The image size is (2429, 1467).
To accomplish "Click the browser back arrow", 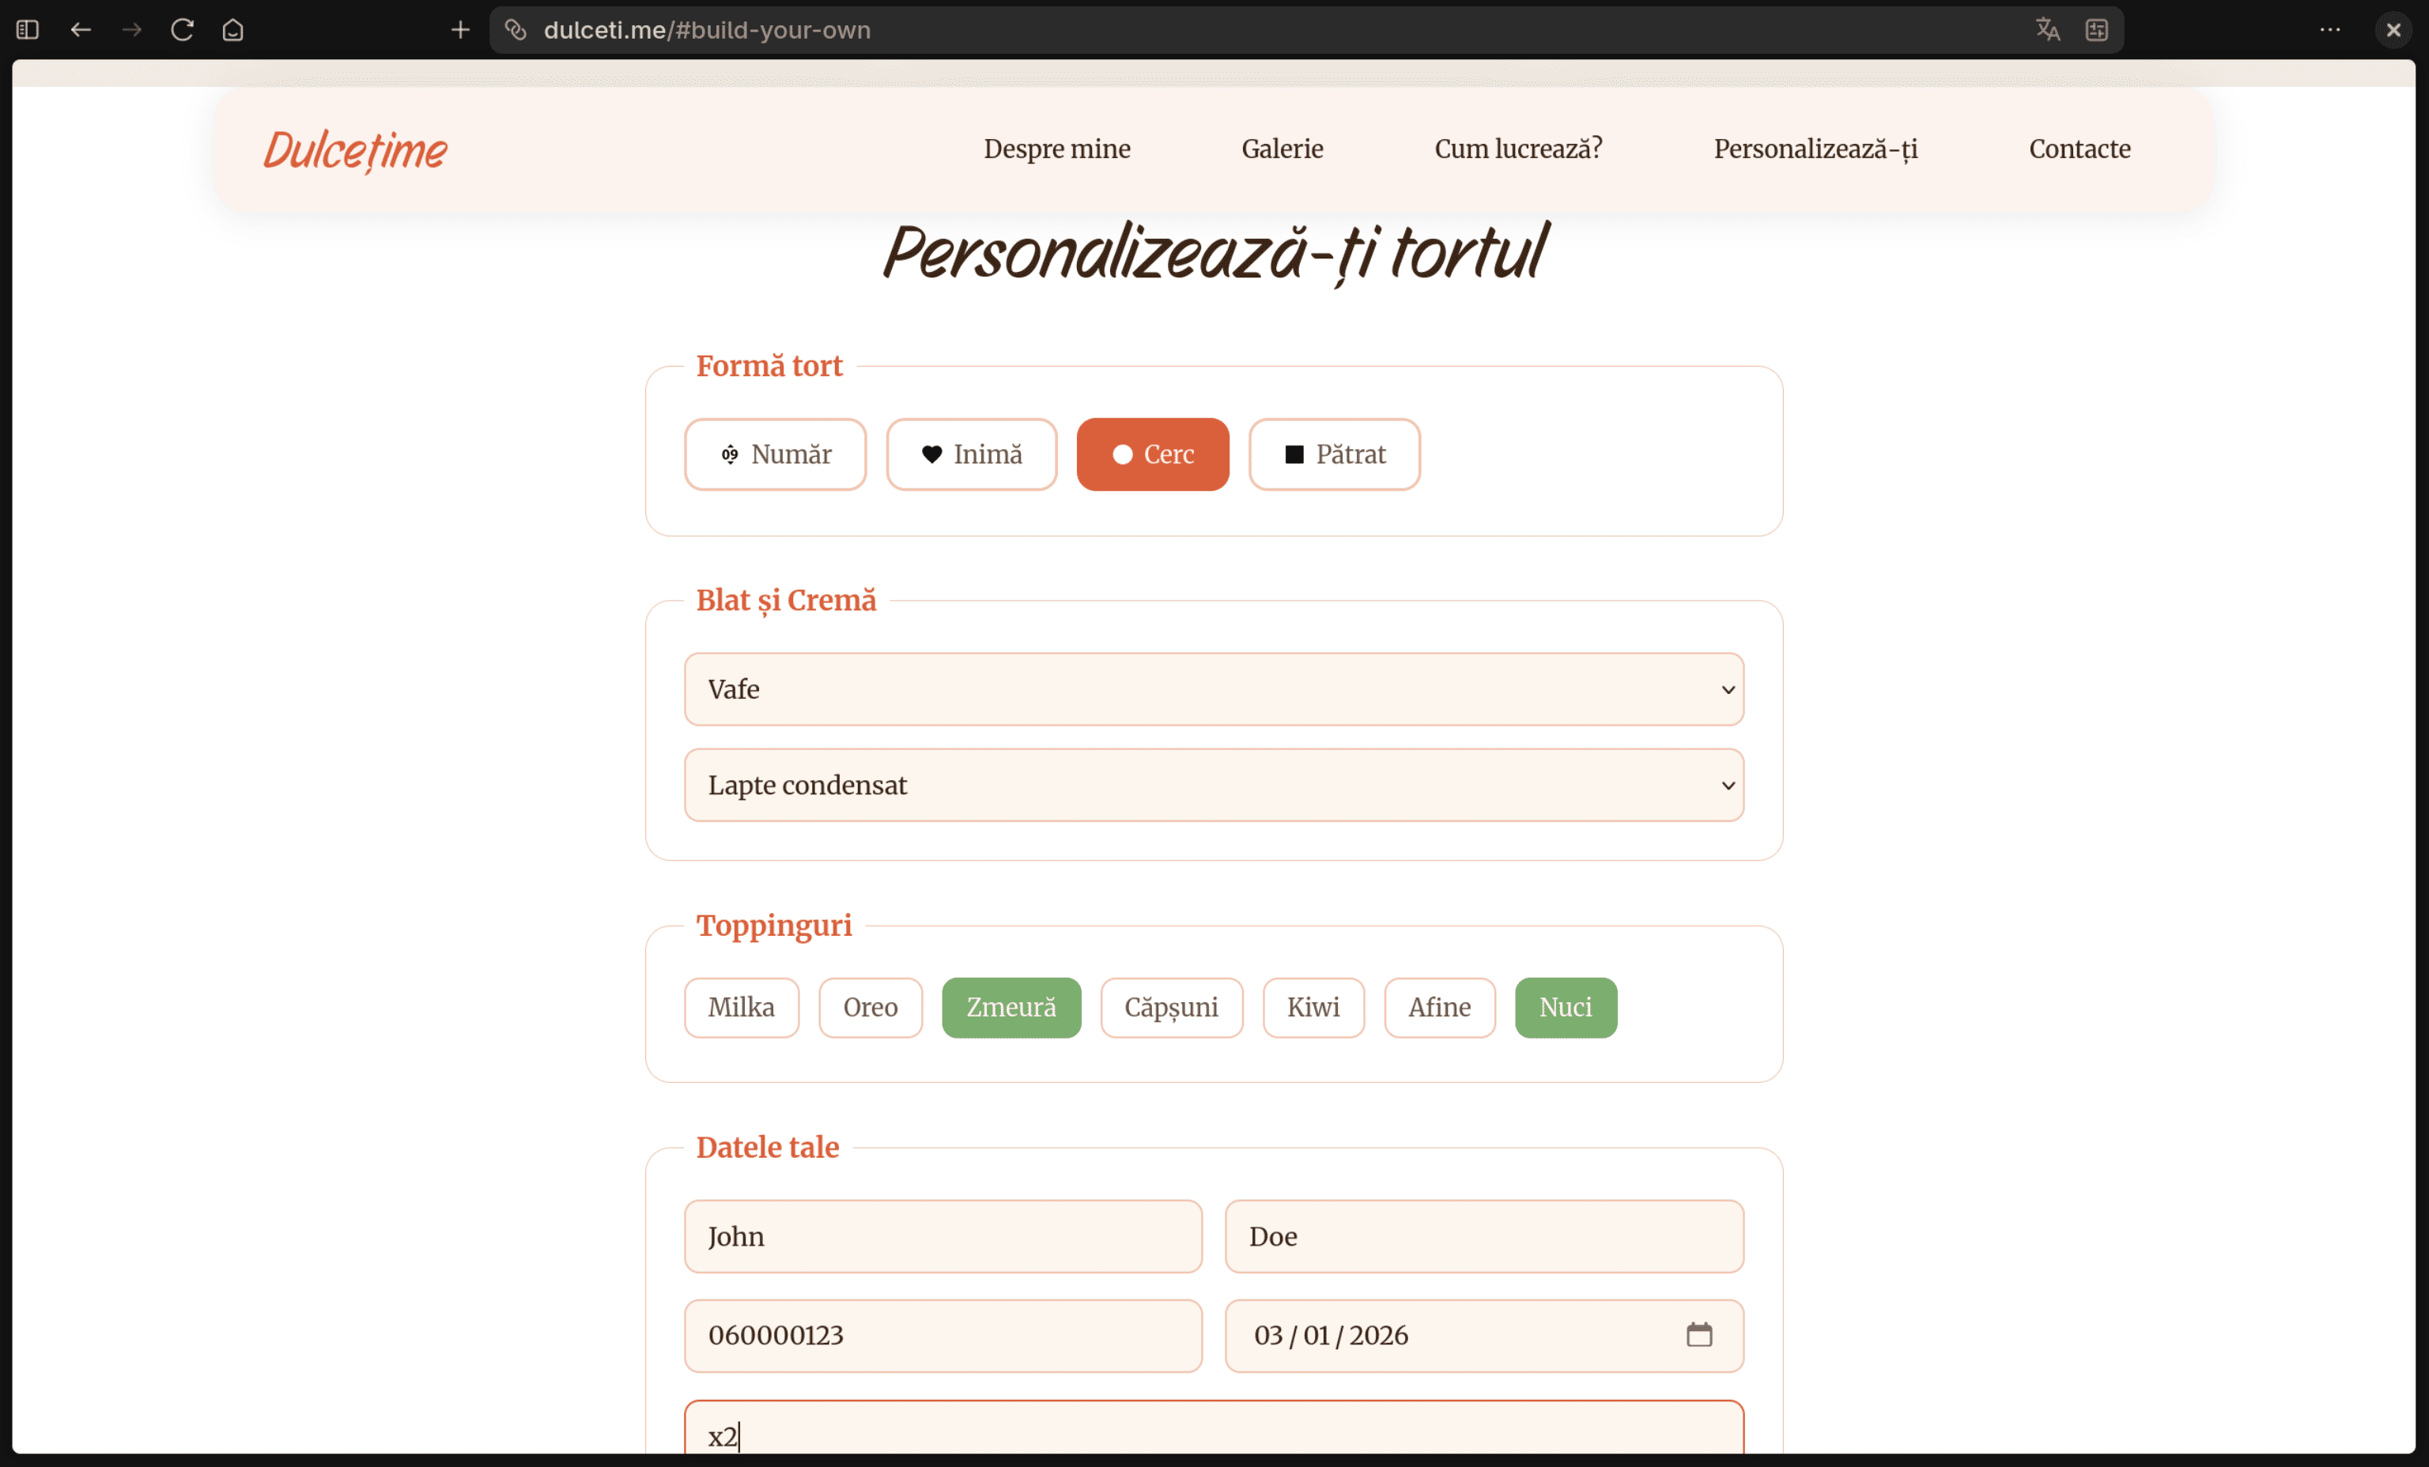I will coord(81,29).
